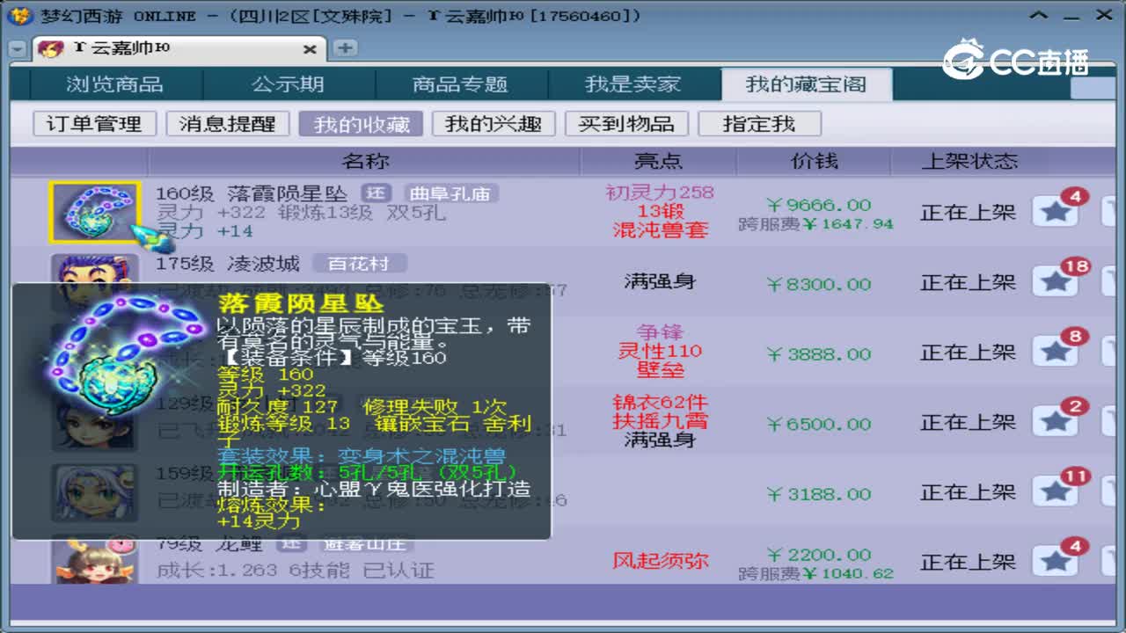Click the star favorite for the ¥9666.00 item

[1056, 211]
